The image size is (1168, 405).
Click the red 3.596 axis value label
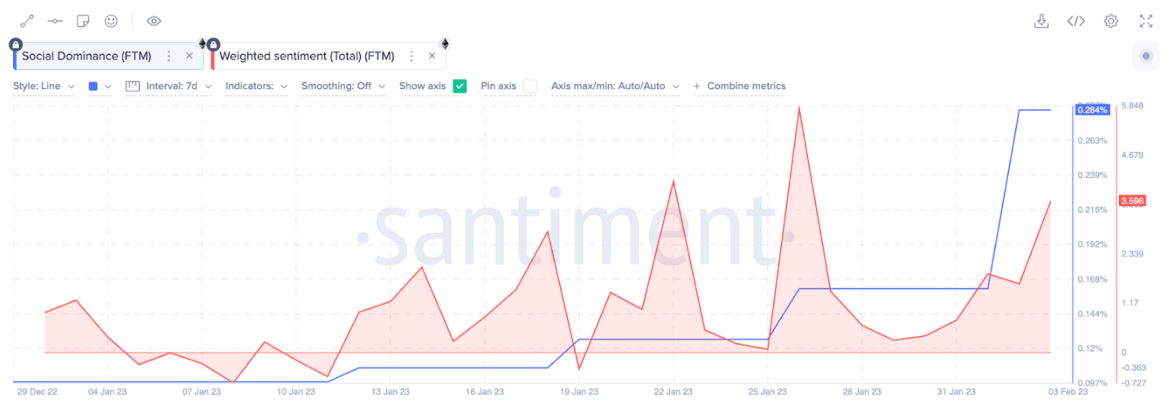1130,201
